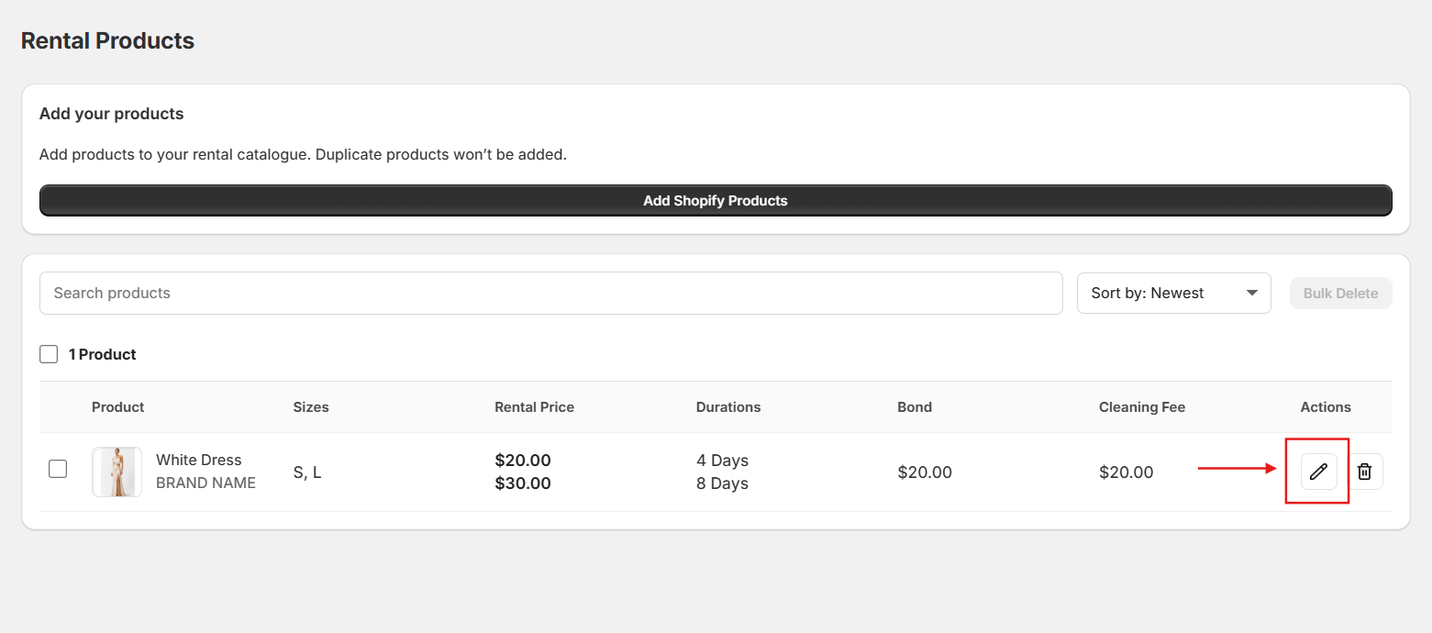
Task: Click the Rental Price column header
Action: point(534,407)
